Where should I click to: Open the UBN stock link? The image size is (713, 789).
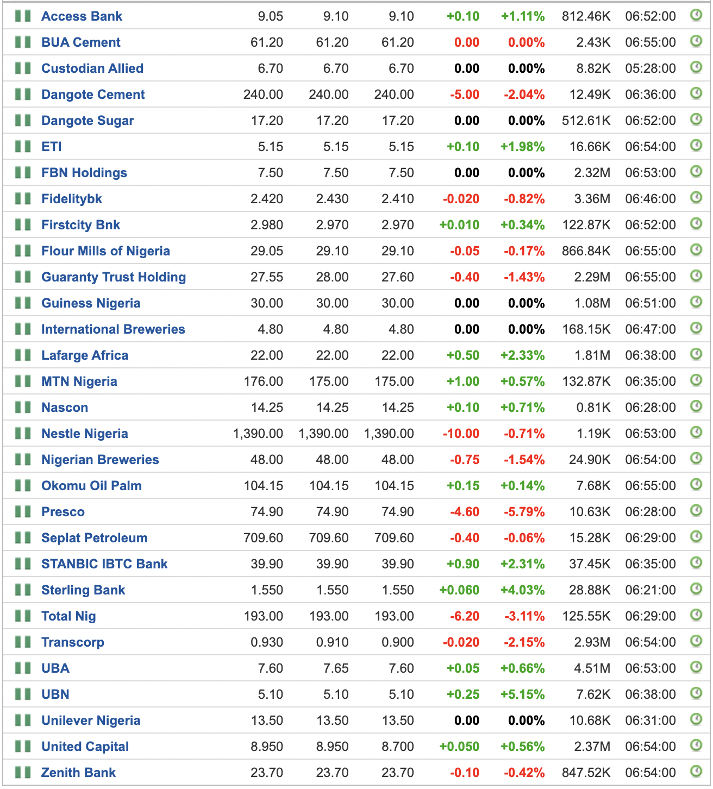pos(55,694)
